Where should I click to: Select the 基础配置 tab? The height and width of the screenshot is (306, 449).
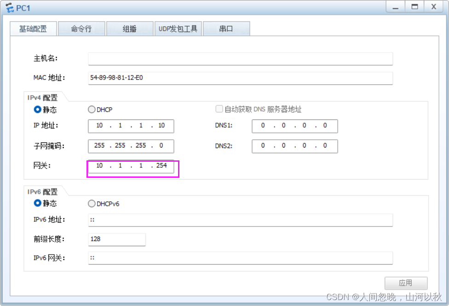click(33, 28)
